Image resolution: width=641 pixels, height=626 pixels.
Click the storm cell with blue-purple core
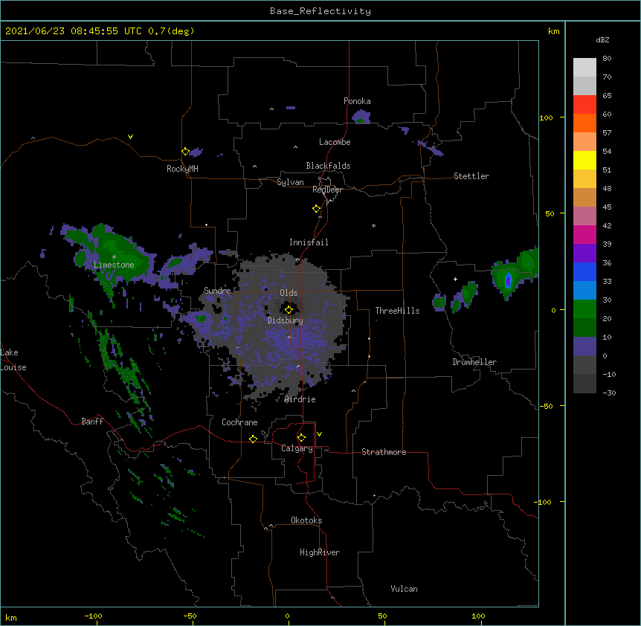pos(508,280)
